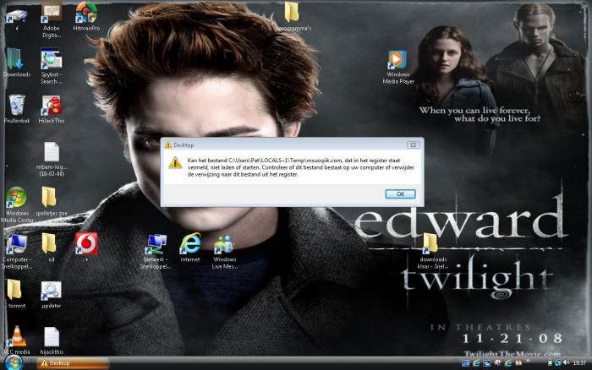The image size is (592, 370).
Task: Open Windows Media Player shortcut
Action: click(398, 67)
